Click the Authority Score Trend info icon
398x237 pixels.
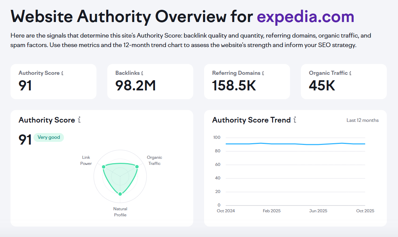[x=295, y=120]
